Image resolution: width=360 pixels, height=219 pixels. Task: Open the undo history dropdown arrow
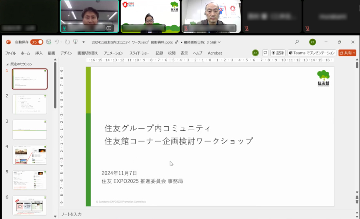point(61,42)
